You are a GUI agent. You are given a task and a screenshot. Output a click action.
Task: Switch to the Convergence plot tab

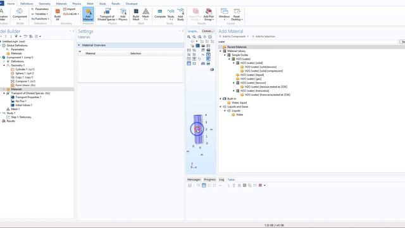[208, 31]
